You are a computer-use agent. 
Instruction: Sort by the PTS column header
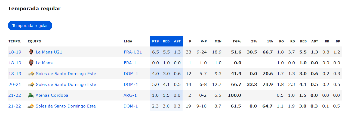[x=155, y=41]
